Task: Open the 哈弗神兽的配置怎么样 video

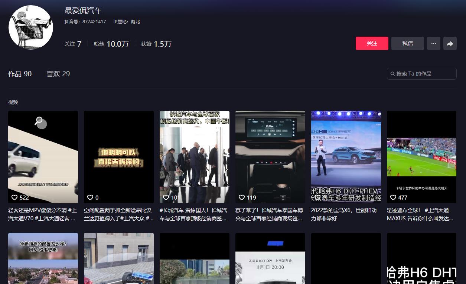Action: click(43, 258)
